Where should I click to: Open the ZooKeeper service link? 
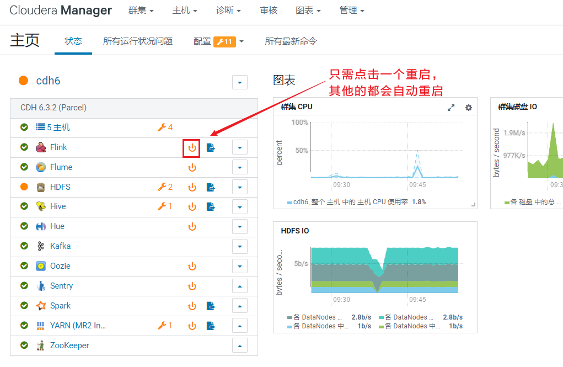[69, 345]
